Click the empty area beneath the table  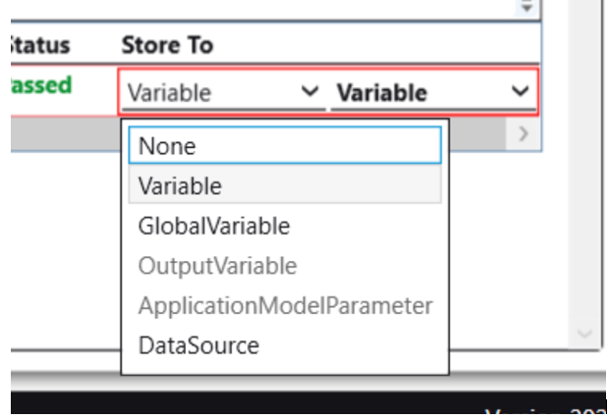click(59, 255)
